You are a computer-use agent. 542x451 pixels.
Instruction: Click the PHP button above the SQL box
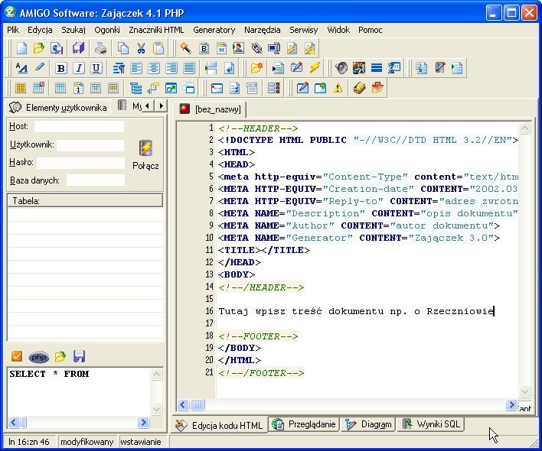click(x=39, y=357)
